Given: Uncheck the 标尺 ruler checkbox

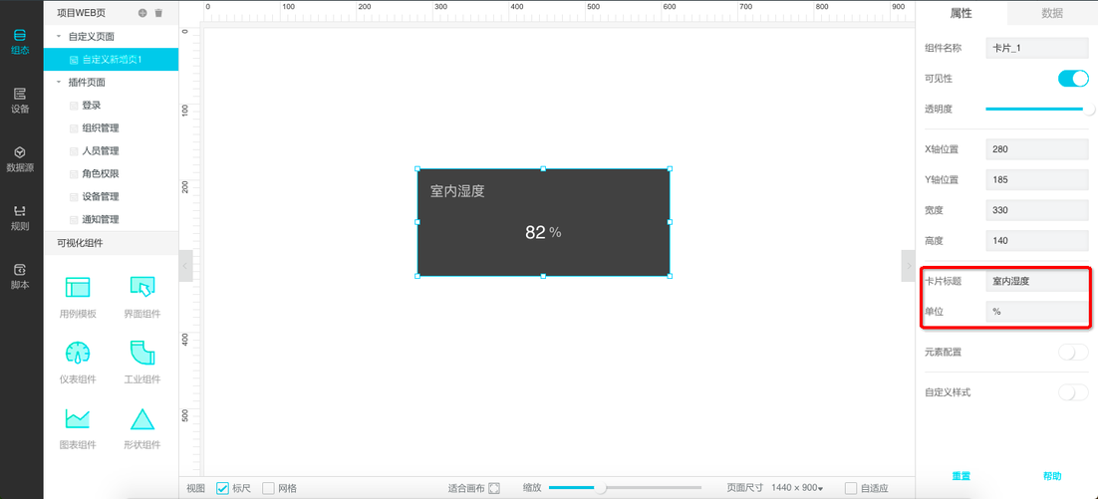Looking at the screenshot, I should click(222, 488).
